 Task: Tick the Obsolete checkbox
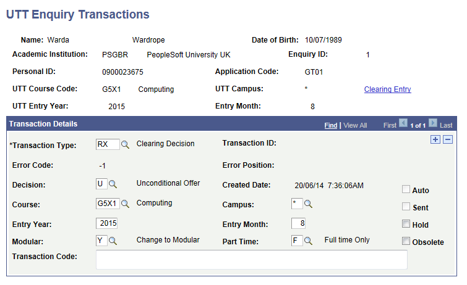coord(406,241)
